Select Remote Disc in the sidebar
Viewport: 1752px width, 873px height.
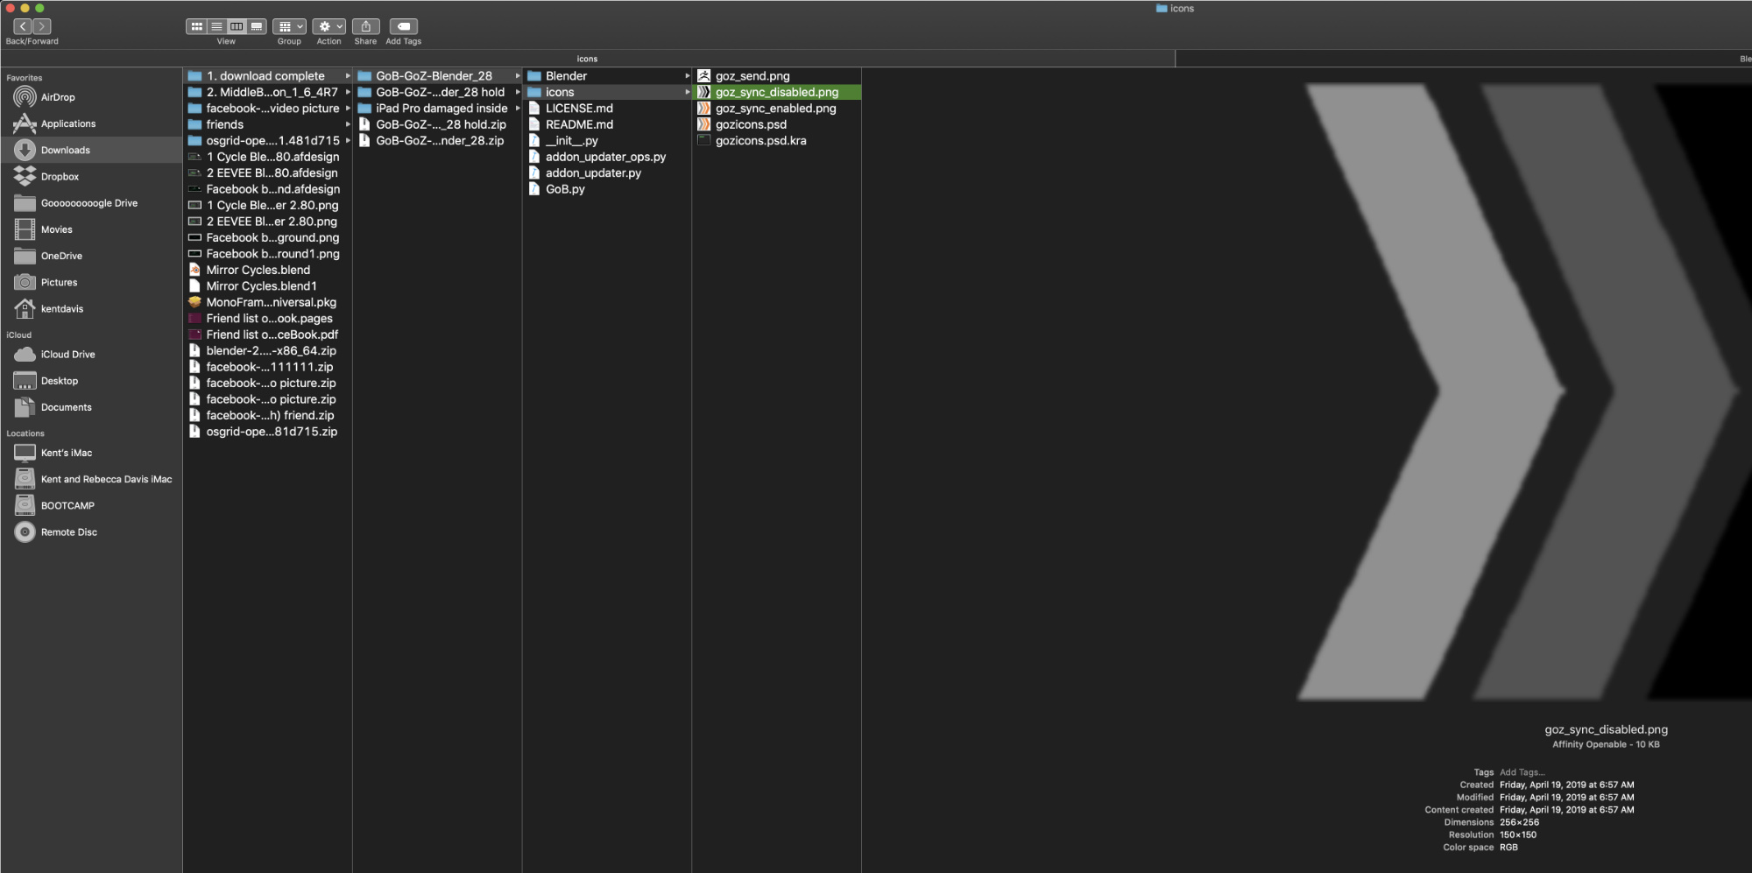coord(68,532)
